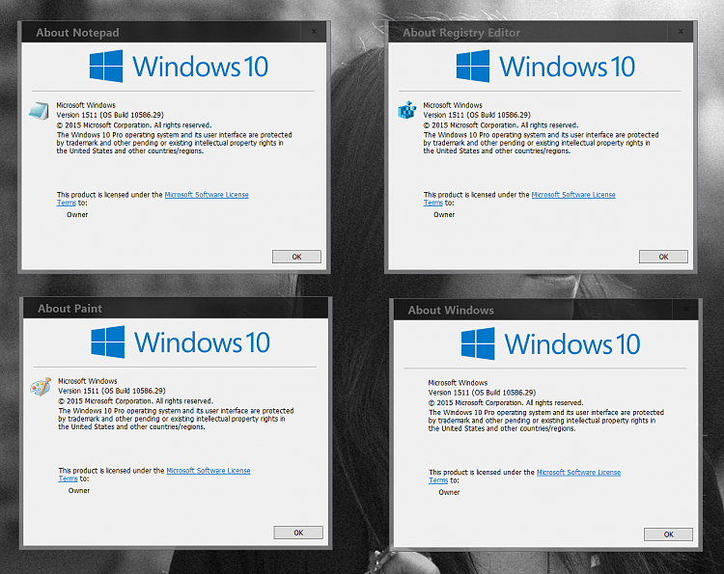Close the About Notepad dialog

(314, 32)
